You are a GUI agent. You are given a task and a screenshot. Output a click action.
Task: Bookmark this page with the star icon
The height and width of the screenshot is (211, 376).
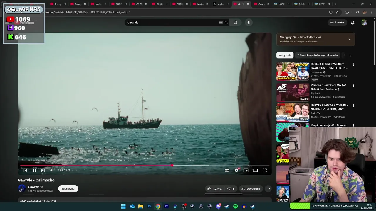[x=337, y=12]
